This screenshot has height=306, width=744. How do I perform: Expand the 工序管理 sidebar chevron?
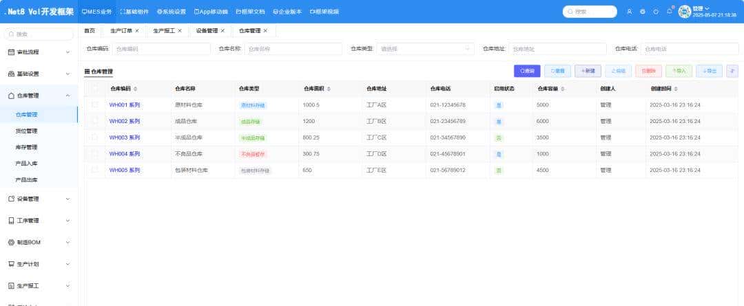pos(68,221)
